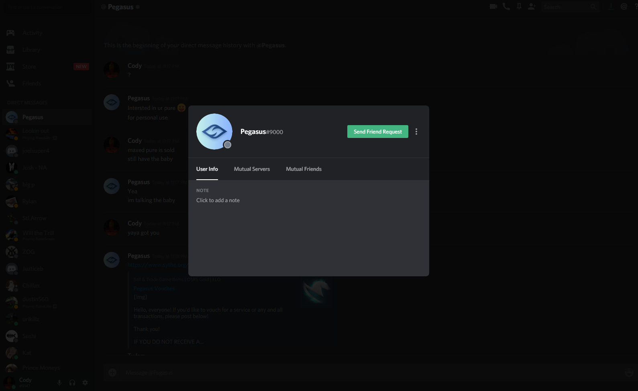This screenshot has height=391, width=638.
Task: Click Cody's own avatar in bottom user panel
Action: tap(9, 383)
